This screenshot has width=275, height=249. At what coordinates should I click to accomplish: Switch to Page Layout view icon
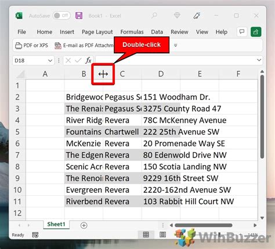[x=162, y=235]
